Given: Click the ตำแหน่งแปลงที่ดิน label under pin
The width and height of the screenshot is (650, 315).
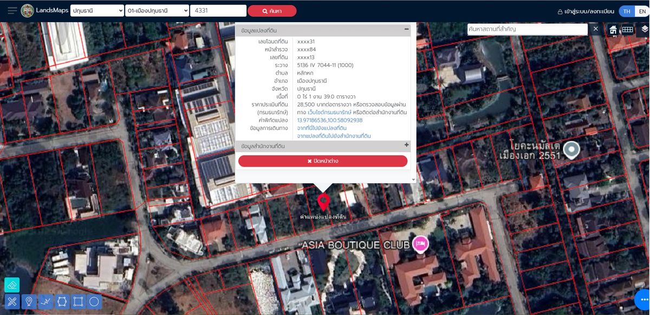Looking at the screenshot, I should point(323,216).
